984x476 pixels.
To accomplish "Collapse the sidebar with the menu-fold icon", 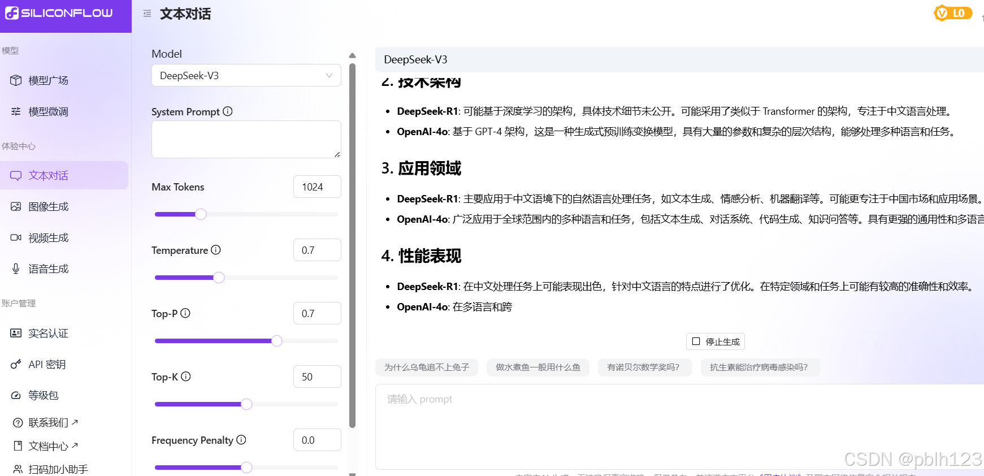I will (x=147, y=14).
